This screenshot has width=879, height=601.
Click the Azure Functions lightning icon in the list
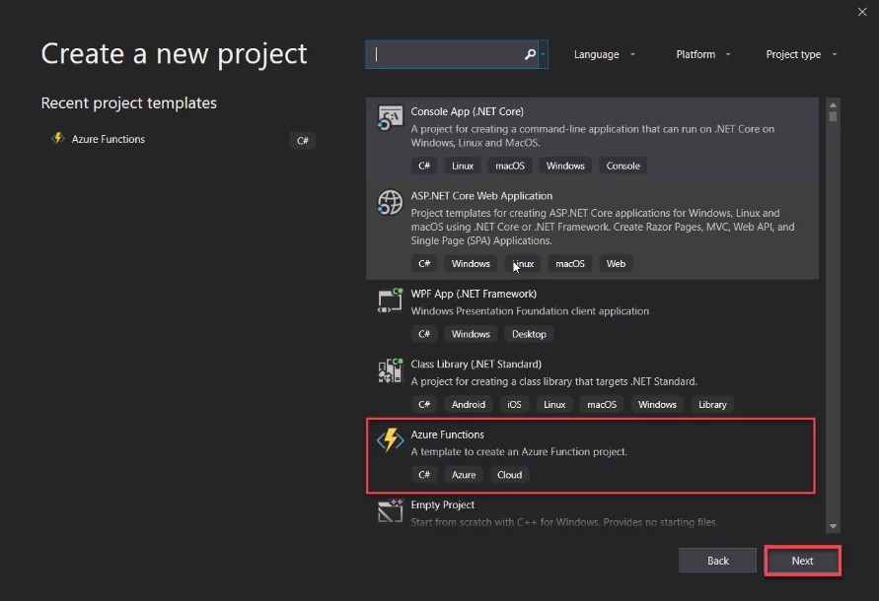coord(390,440)
